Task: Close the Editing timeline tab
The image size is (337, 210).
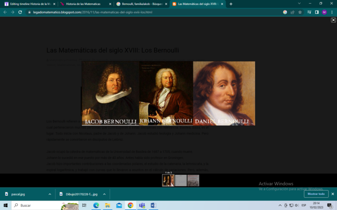Action: (54, 4)
